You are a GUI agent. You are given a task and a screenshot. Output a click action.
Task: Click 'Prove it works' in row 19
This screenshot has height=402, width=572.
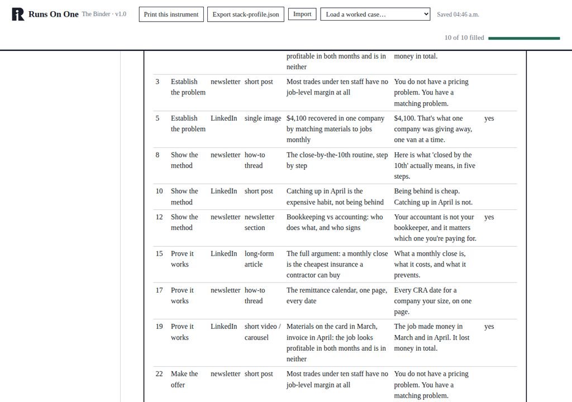(x=182, y=332)
